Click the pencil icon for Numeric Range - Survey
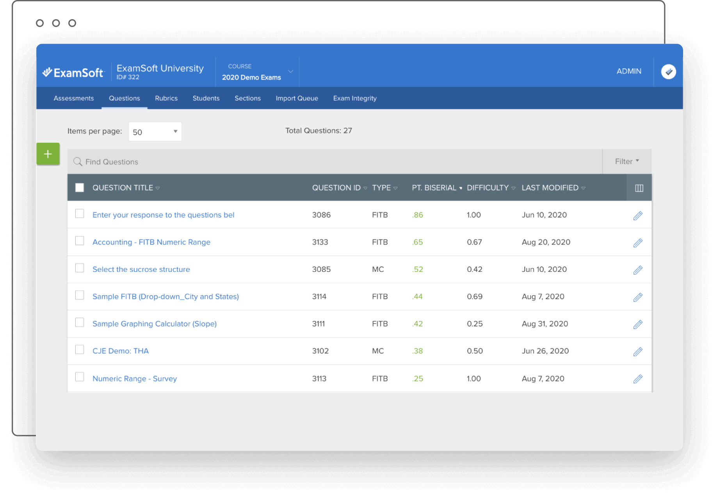Image resolution: width=719 pixels, height=500 pixels. point(638,379)
